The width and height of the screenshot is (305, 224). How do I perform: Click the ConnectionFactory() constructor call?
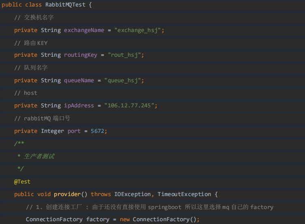[x=164, y=219]
